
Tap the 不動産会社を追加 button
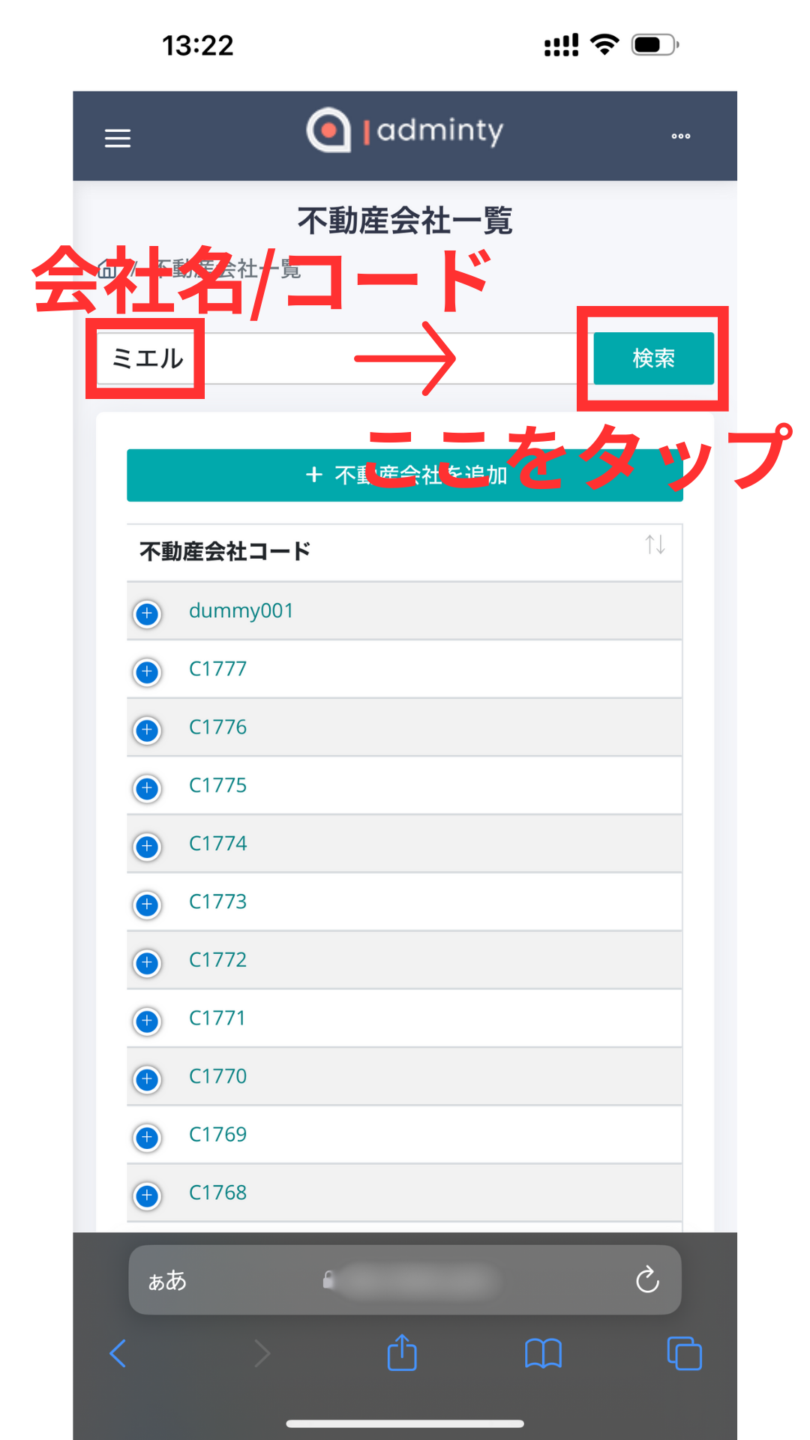(x=405, y=475)
